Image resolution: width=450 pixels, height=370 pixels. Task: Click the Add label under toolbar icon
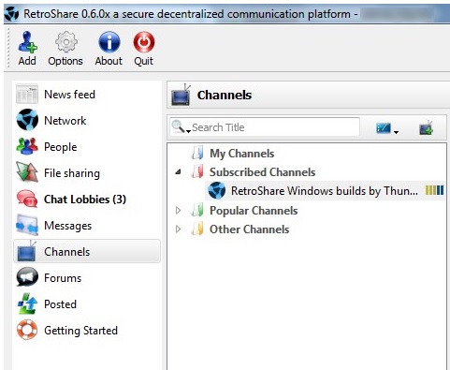coord(27,61)
